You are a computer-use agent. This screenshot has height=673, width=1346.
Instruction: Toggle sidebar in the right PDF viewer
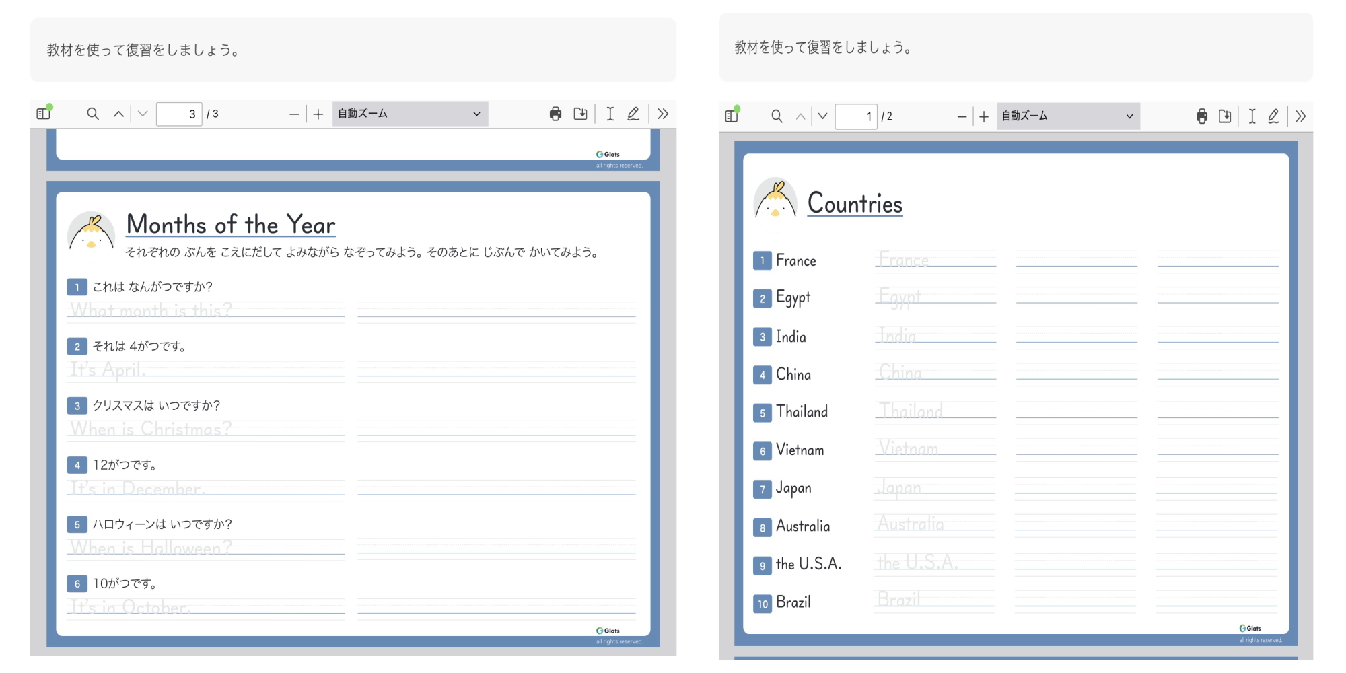[x=732, y=116]
